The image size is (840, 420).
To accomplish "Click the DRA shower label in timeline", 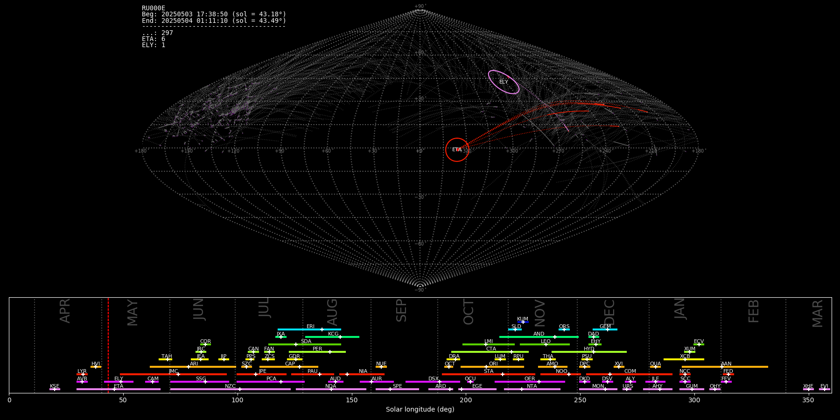I will pos(454,356).
